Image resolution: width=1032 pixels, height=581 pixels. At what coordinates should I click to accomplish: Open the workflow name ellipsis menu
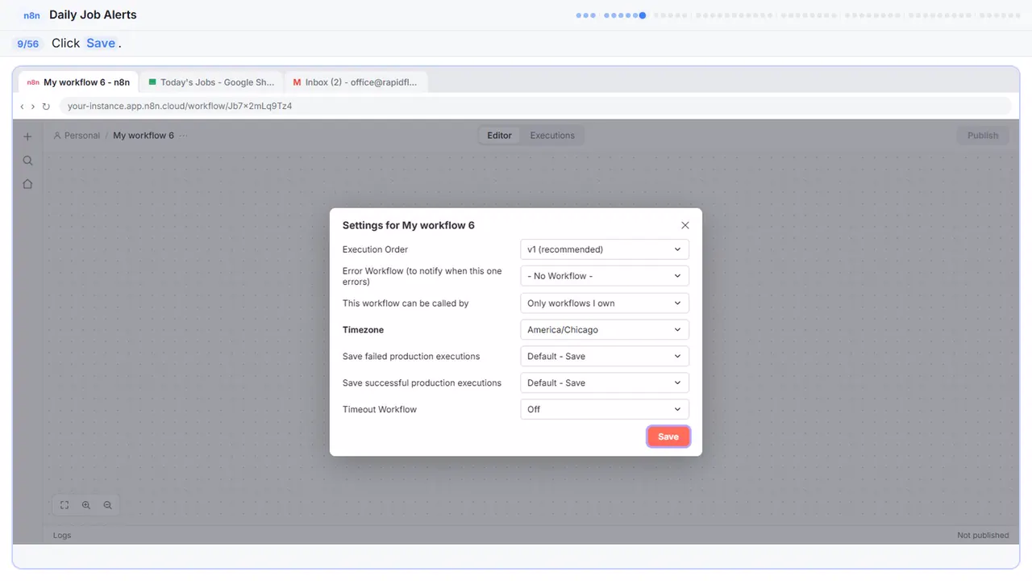183,136
